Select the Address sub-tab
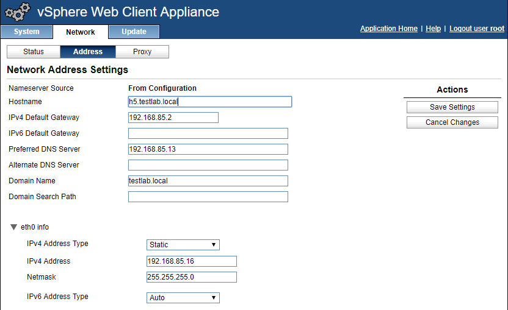The height and width of the screenshot is (310, 508). click(88, 52)
